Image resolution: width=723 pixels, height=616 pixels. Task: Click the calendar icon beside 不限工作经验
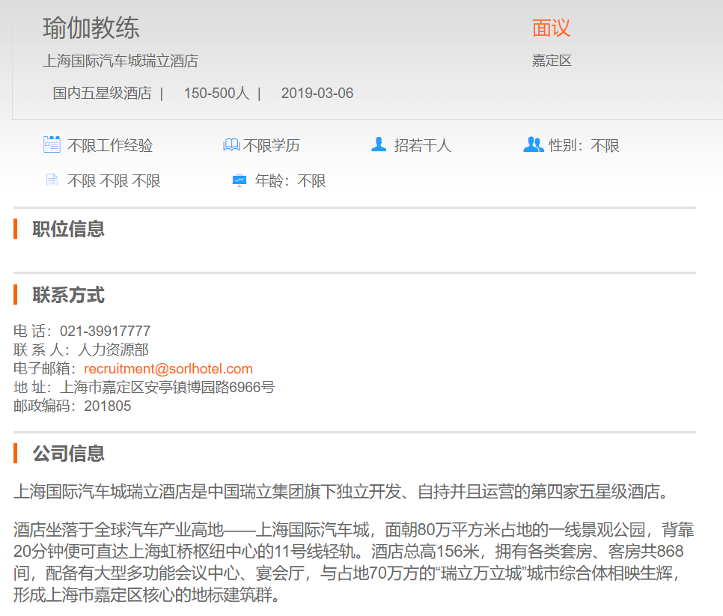click(x=52, y=144)
